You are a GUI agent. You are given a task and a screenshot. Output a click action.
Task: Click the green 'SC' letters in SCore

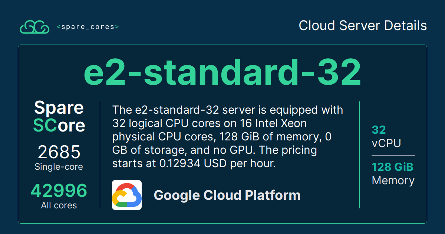45,126
